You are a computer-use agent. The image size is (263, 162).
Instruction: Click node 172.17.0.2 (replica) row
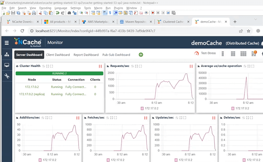(60, 94)
